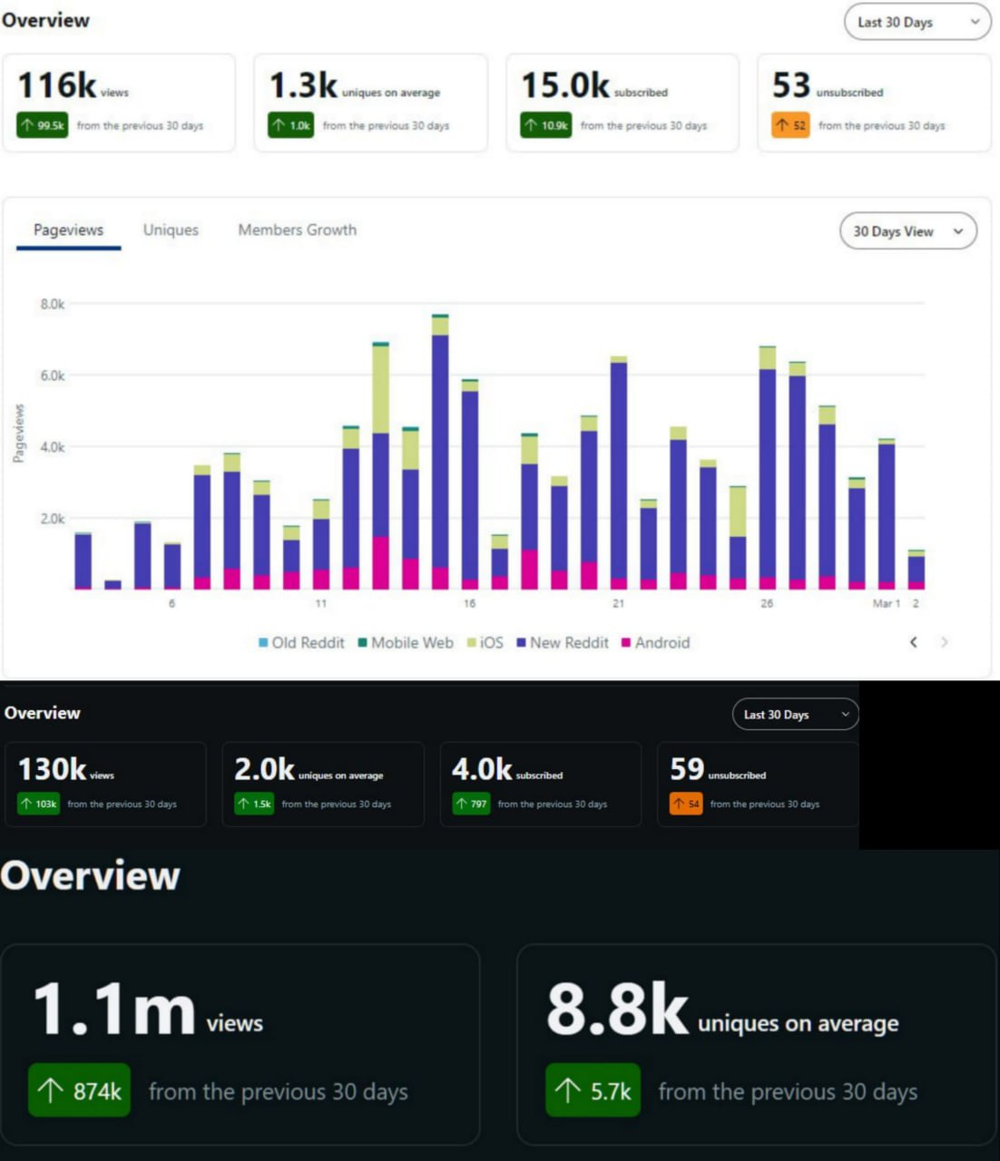This screenshot has width=1000, height=1161.
Task: Click the green 874k views badge
Action: pos(80,1090)
